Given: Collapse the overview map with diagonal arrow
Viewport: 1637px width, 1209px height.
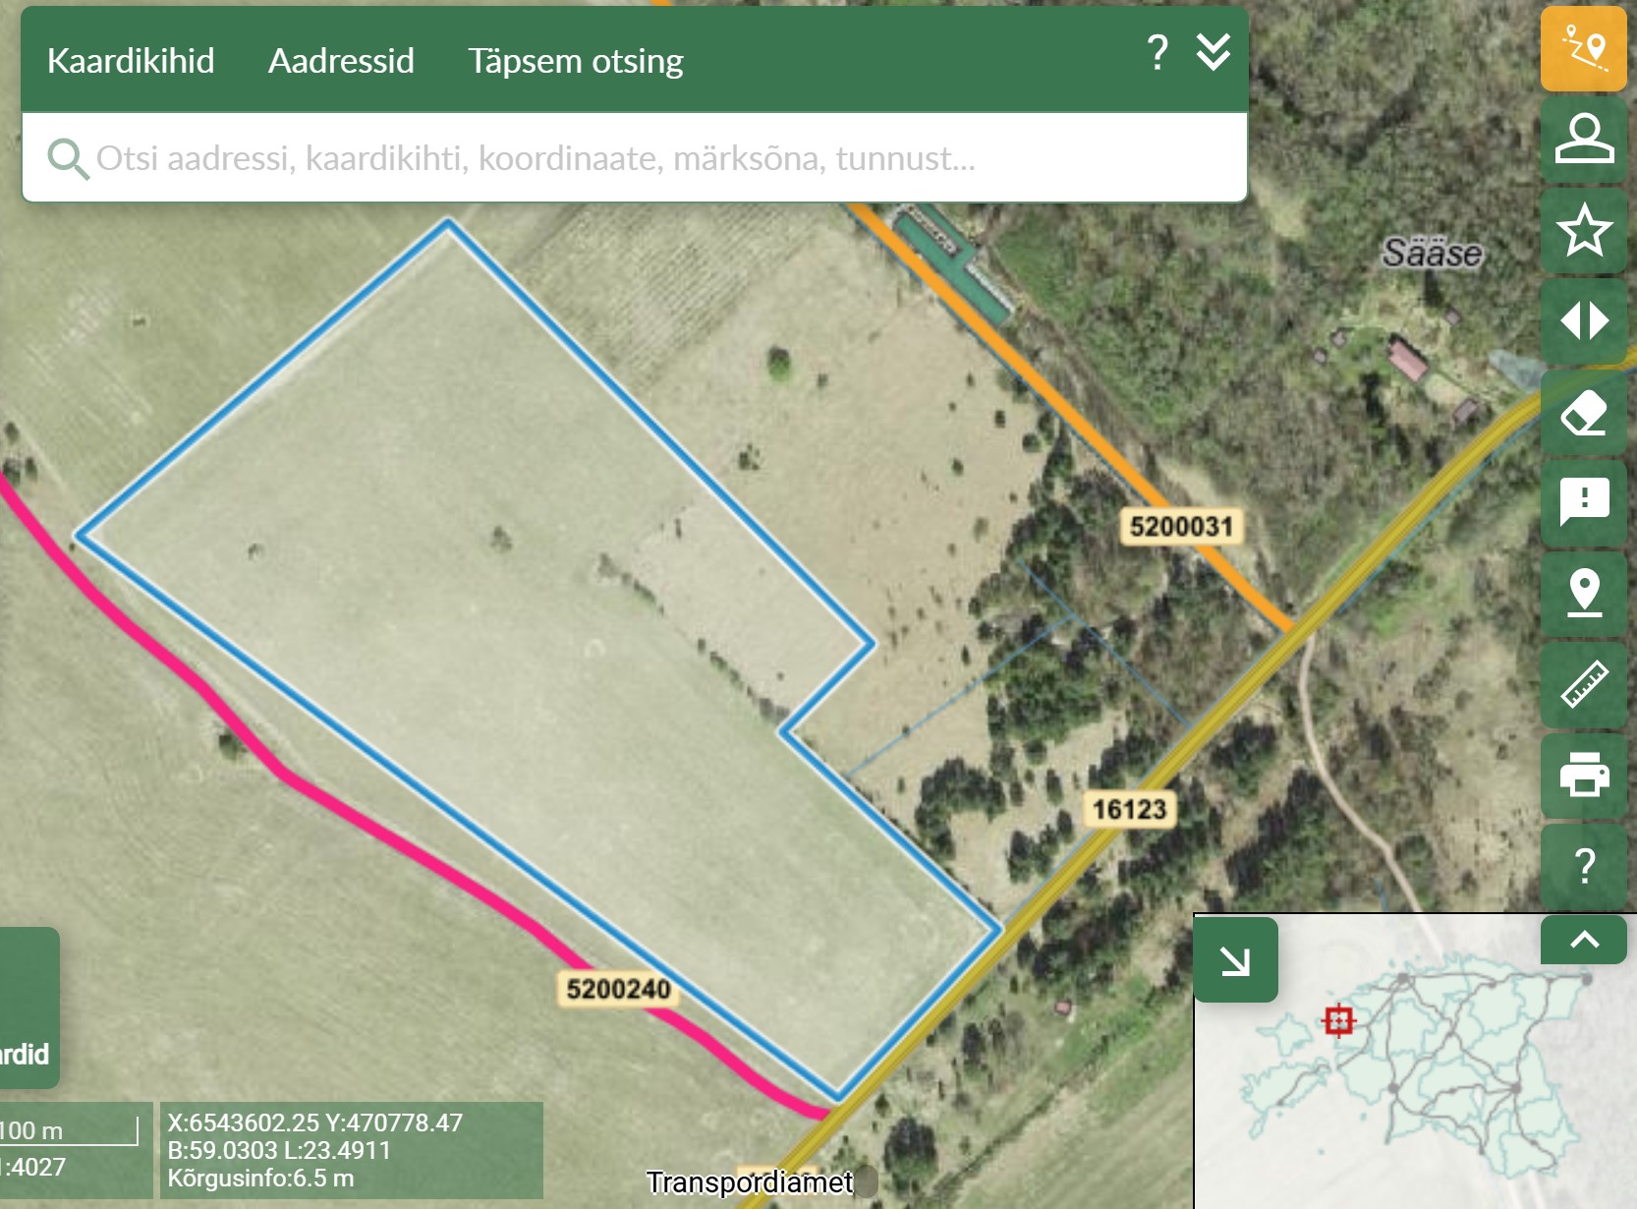Looking at the screenshot, I should click(1235, 960).
